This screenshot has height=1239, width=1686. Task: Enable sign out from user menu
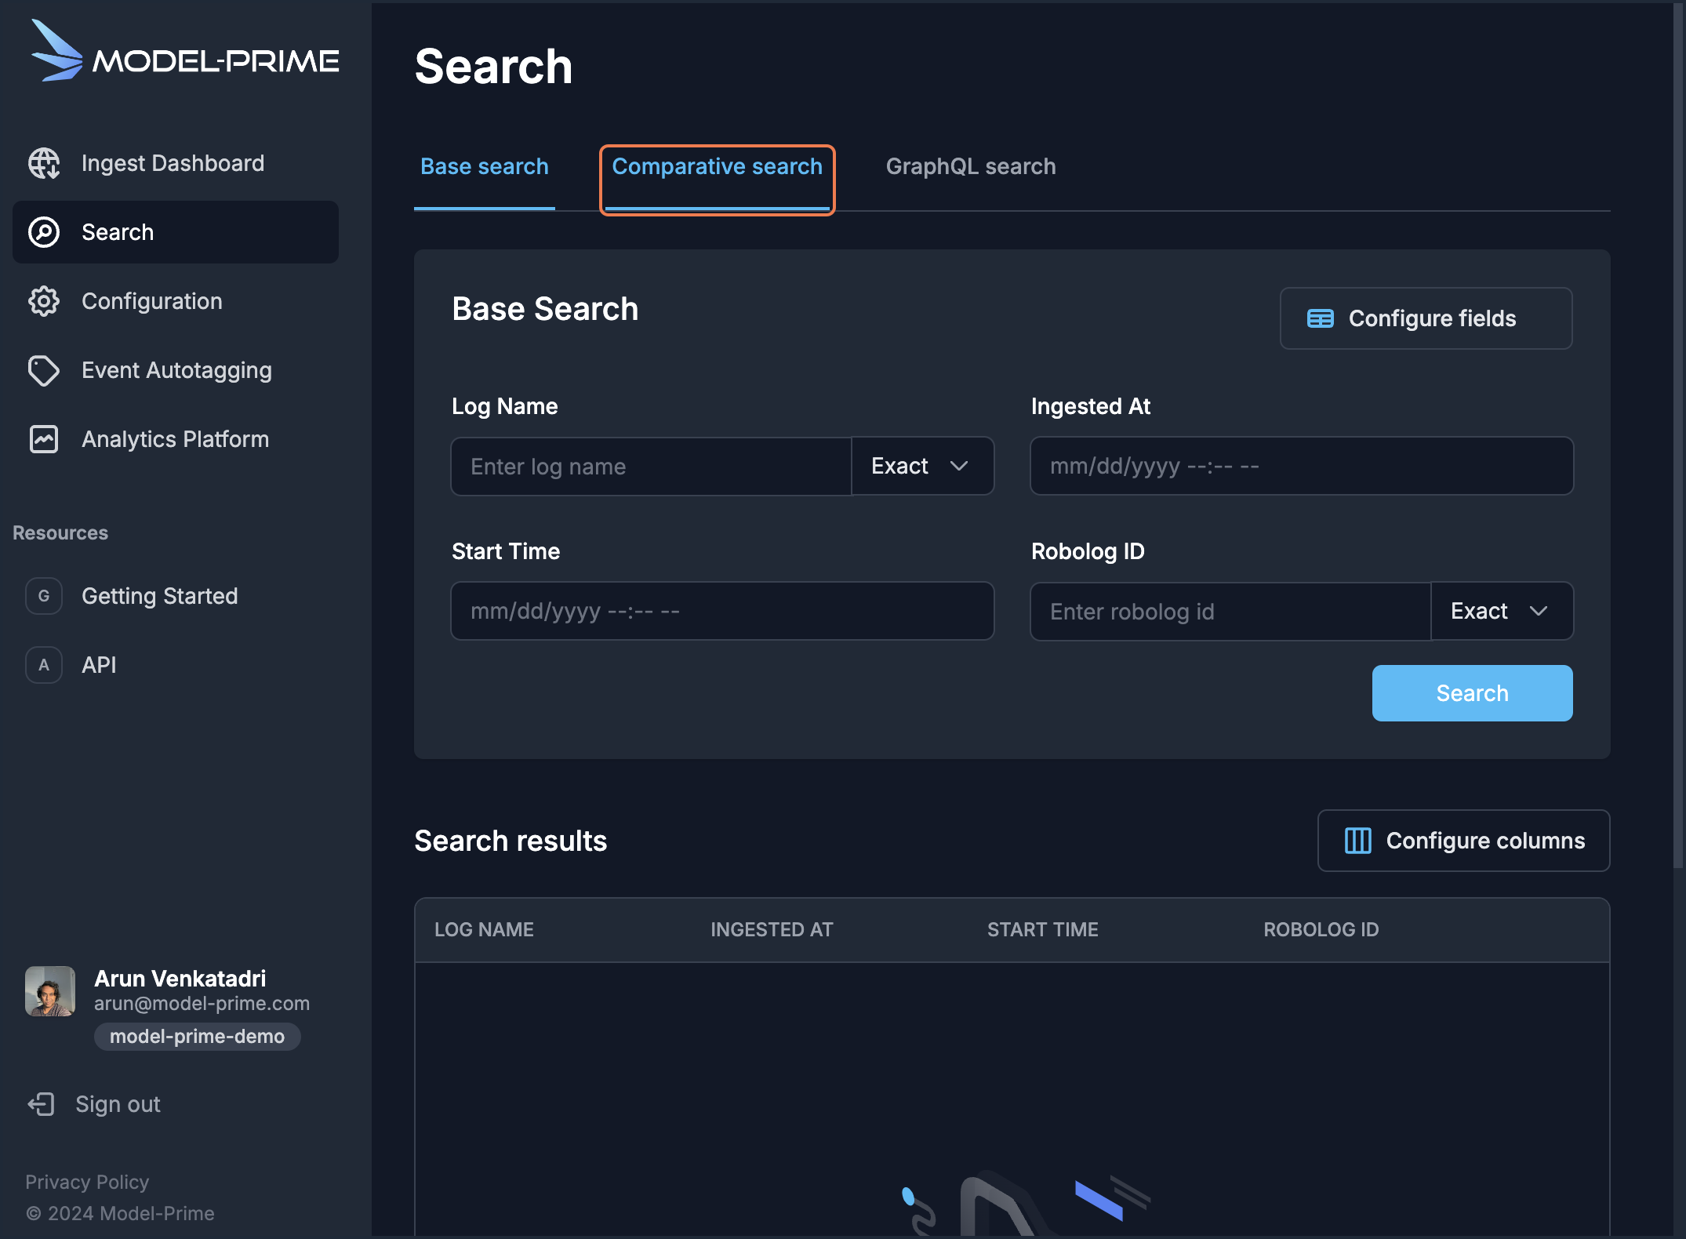click(118, 1103)
